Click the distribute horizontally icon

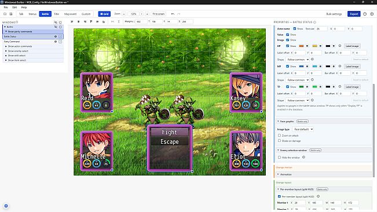point(112,21)
